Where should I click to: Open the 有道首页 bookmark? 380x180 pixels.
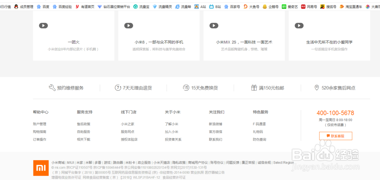(85, 7)
